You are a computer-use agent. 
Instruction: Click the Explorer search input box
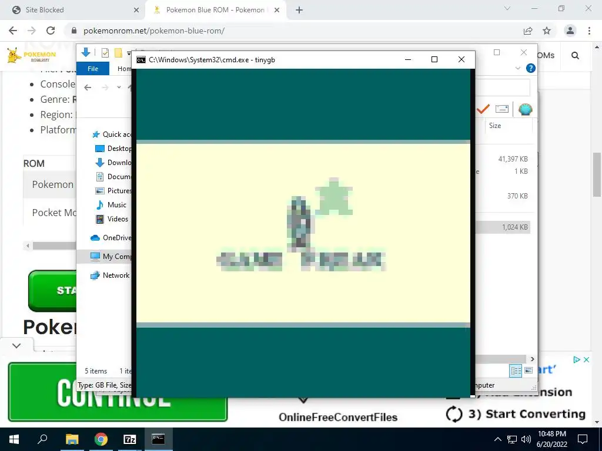click(x=503, y=87)
